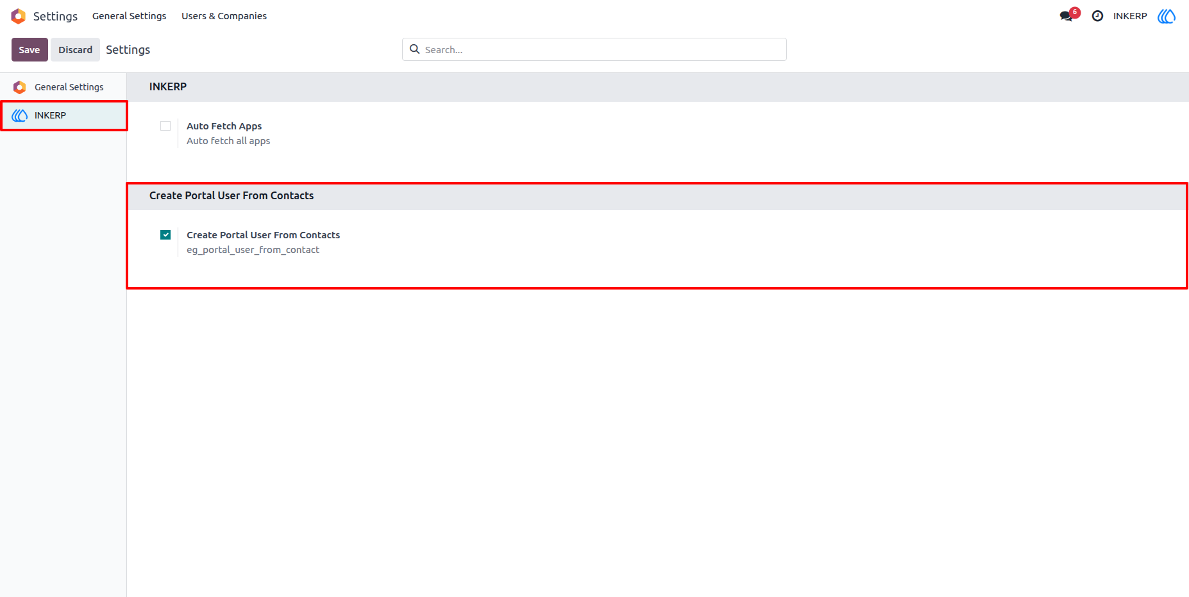Image resolution: width=1189 pixels, height=597 pixels.
Task: Click the search magnifier icon
Action: pos(415,49)
